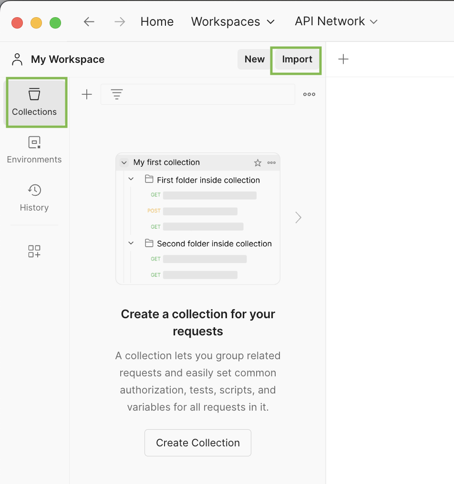Open the Collections sidebar tab
Image resolution: width=454 pixels, height=484 pixels.
pos(34,102)
